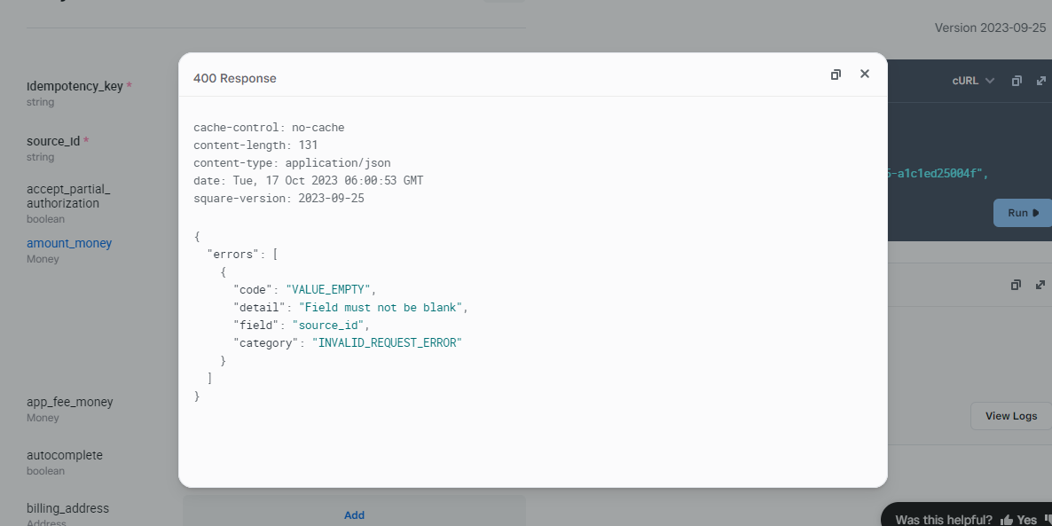
Task: Click the thumbs-up Yes feedback icon
Action: [x=1007, y=520]
